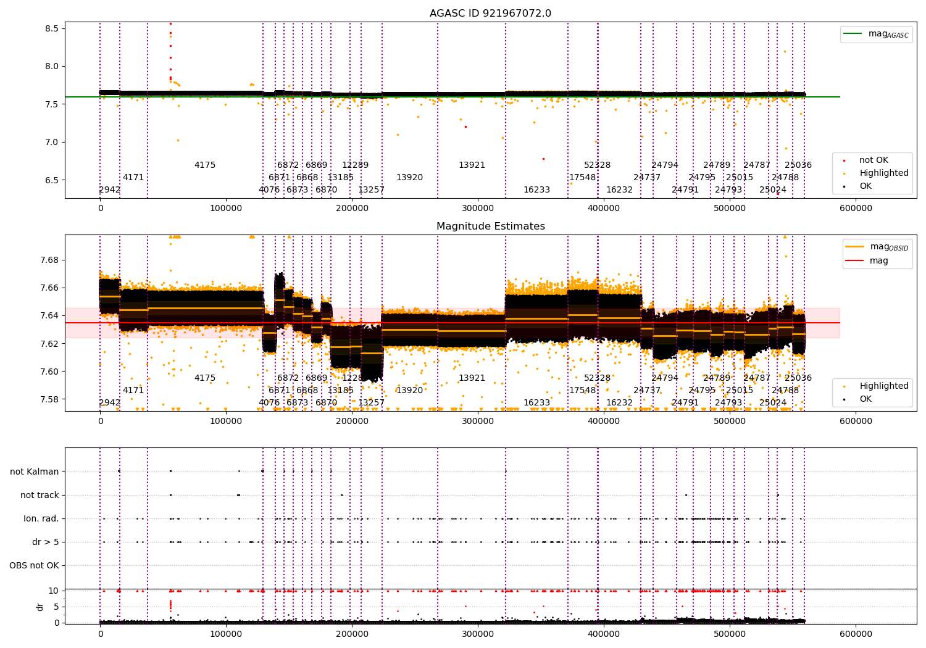This screenshot has width=926, height=648.
Task: Select obsid label 4076 in the top panel
Action: (x=269, y=190)
